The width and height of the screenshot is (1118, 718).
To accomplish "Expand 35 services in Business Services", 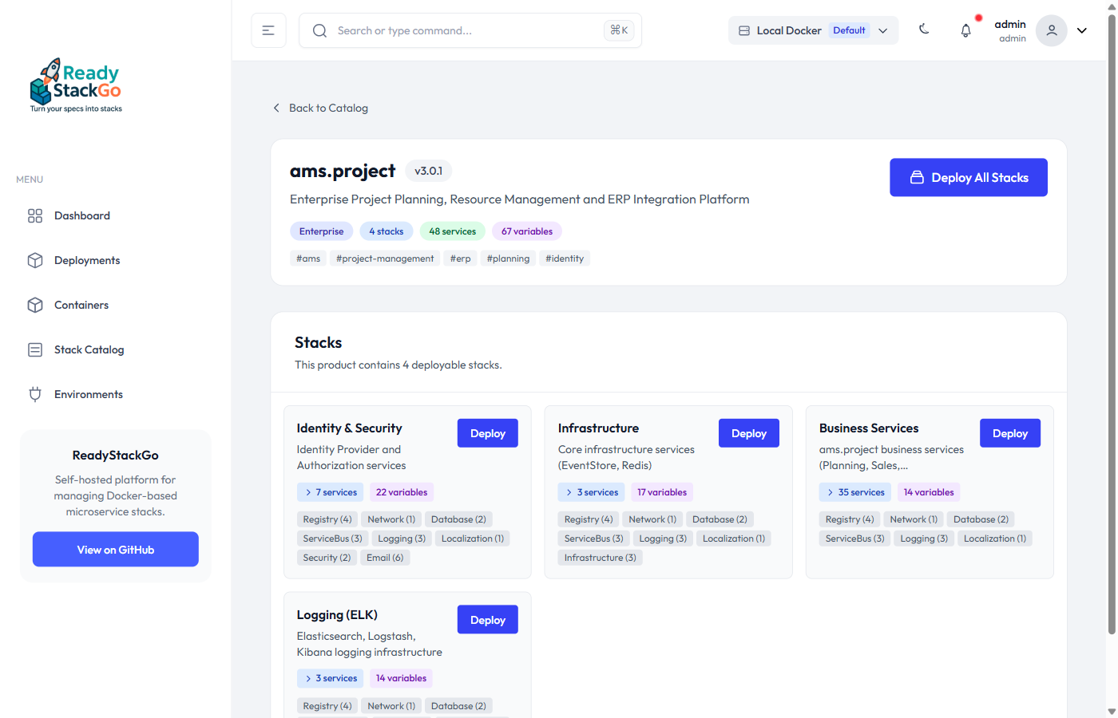I will pos(854,492).
